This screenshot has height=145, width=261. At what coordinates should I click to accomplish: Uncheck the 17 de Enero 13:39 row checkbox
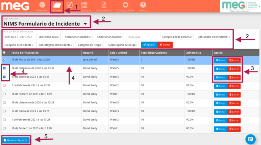pyautogui.click(x=4, y=77)
